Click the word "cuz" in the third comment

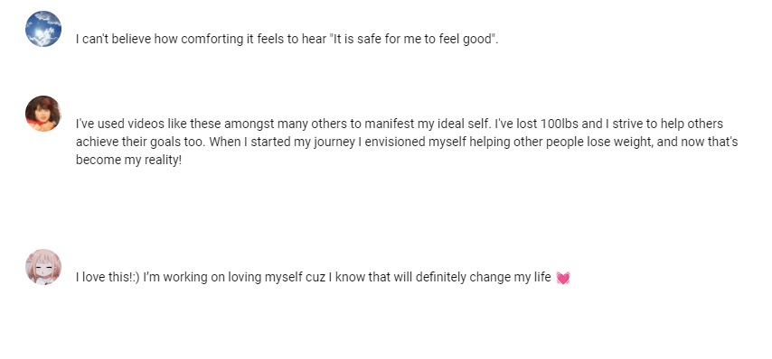[315, 278]
